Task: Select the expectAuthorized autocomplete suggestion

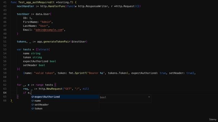Action: pos(65,97)
